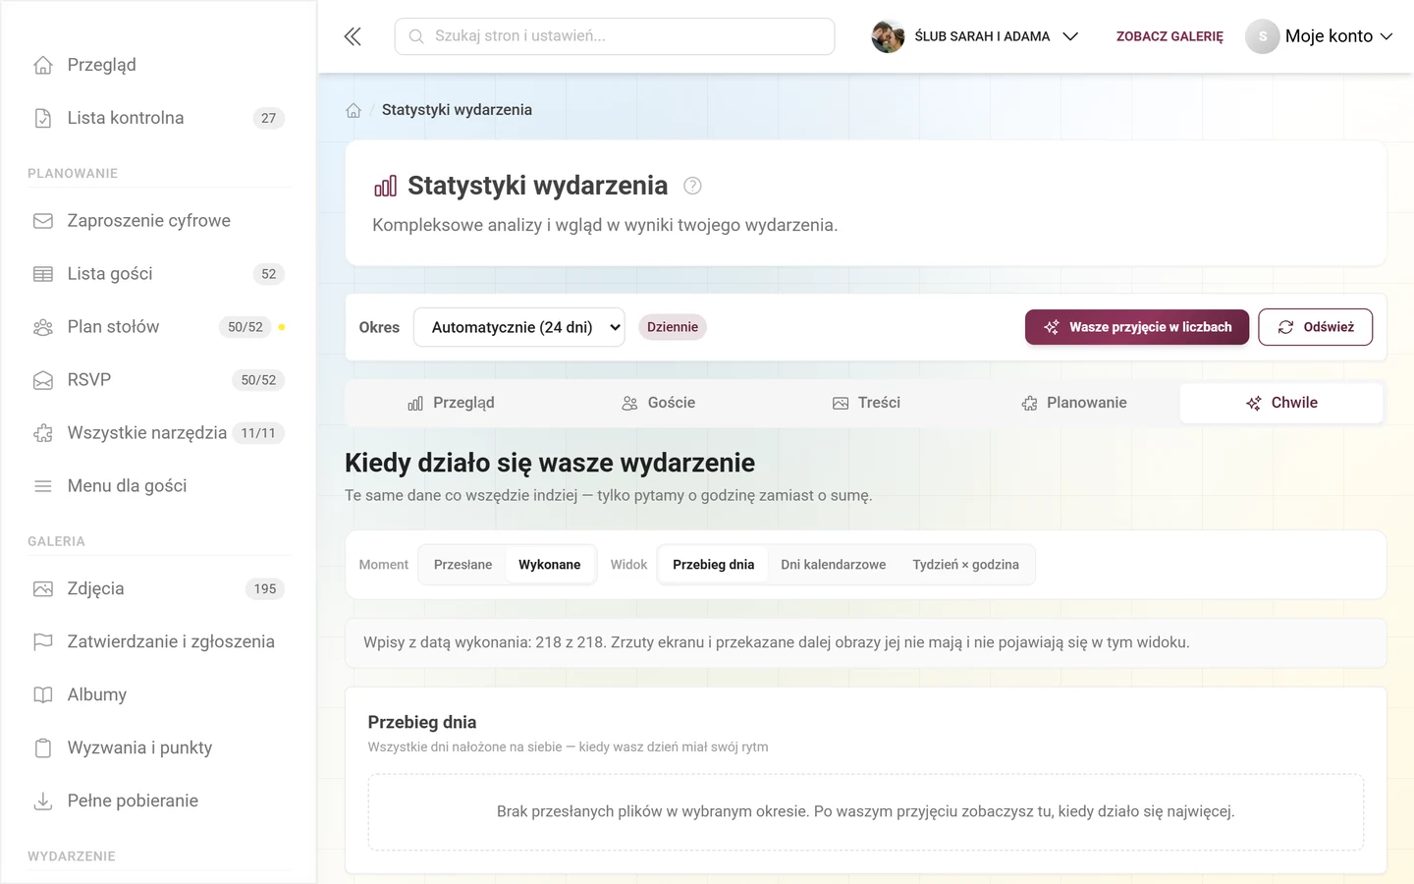Go to Lista gości in sidebar

click(157, 274)
